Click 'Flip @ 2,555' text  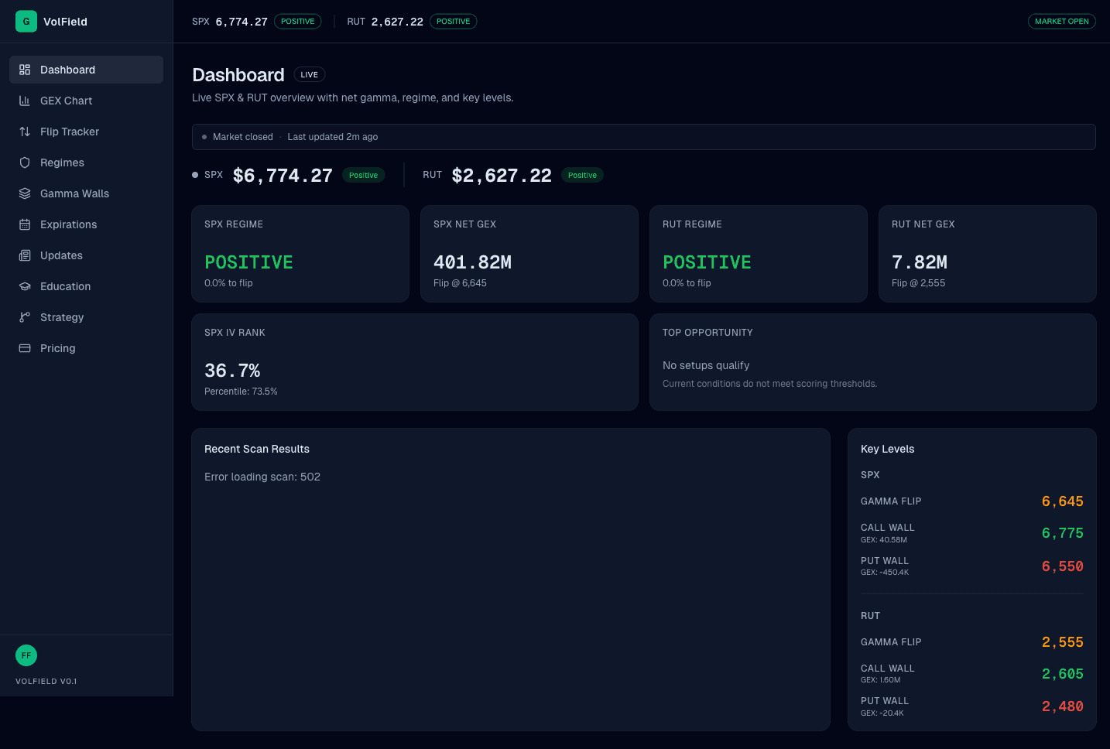[918, 283]
